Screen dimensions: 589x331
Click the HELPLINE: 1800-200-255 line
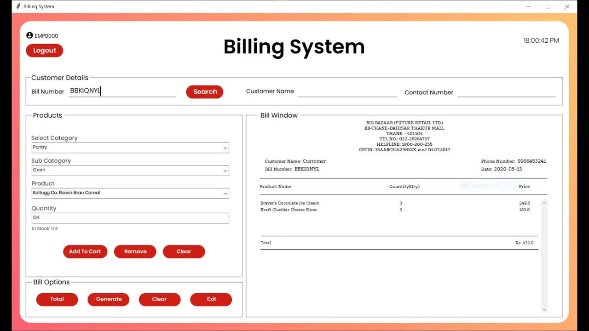coord(404,144)
